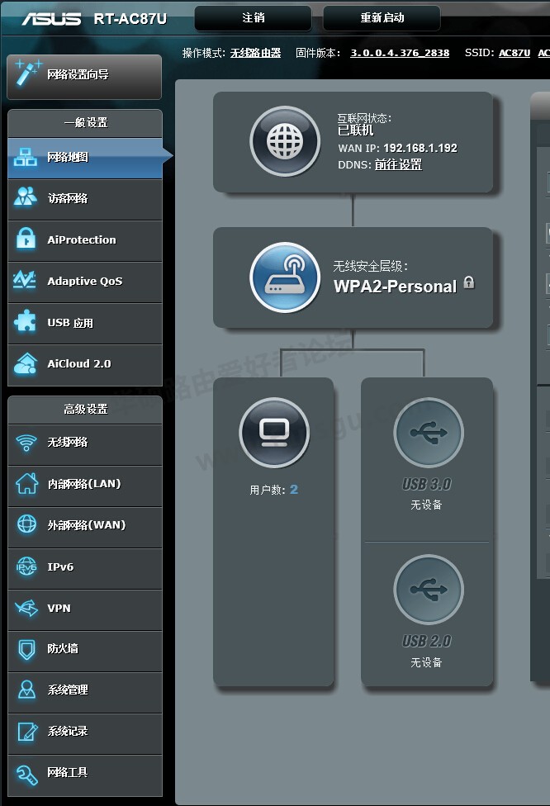Click the ASUS logo
This screenshot has height=806, width=550.
click(x=51, y=19)
